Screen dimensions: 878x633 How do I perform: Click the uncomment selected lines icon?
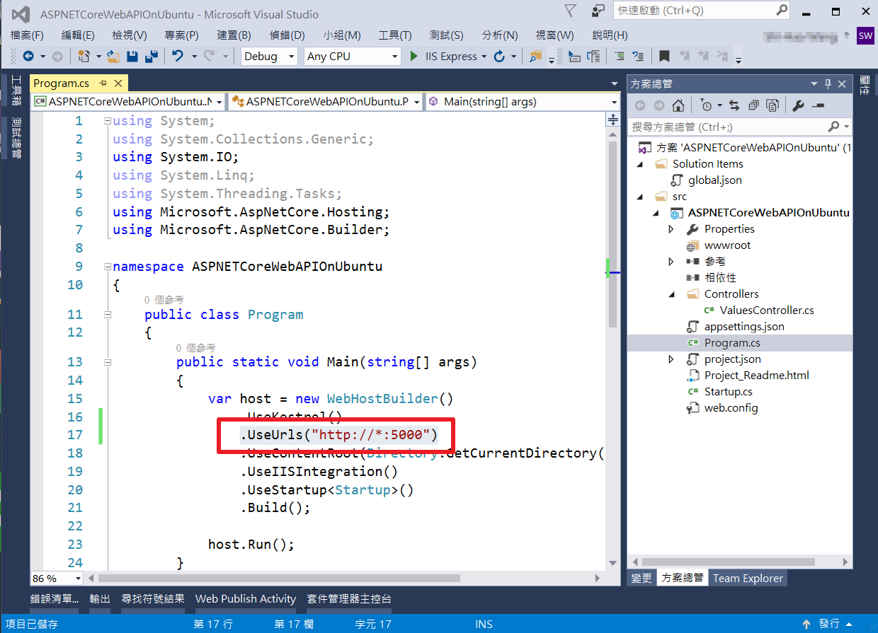[x=639, y=57]
